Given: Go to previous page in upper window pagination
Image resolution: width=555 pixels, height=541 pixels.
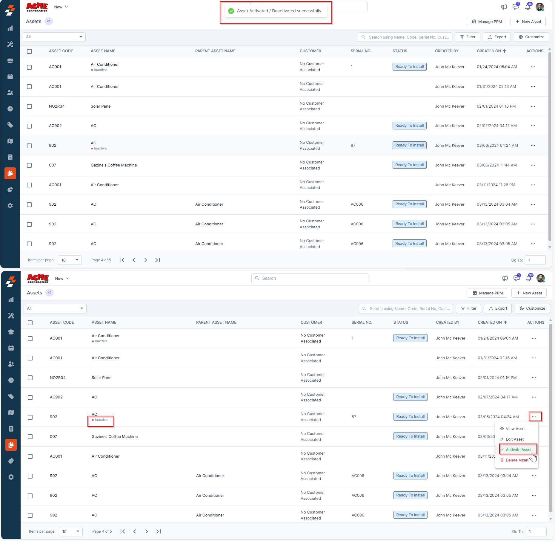Looking at the screenshot, I should 134,260.
